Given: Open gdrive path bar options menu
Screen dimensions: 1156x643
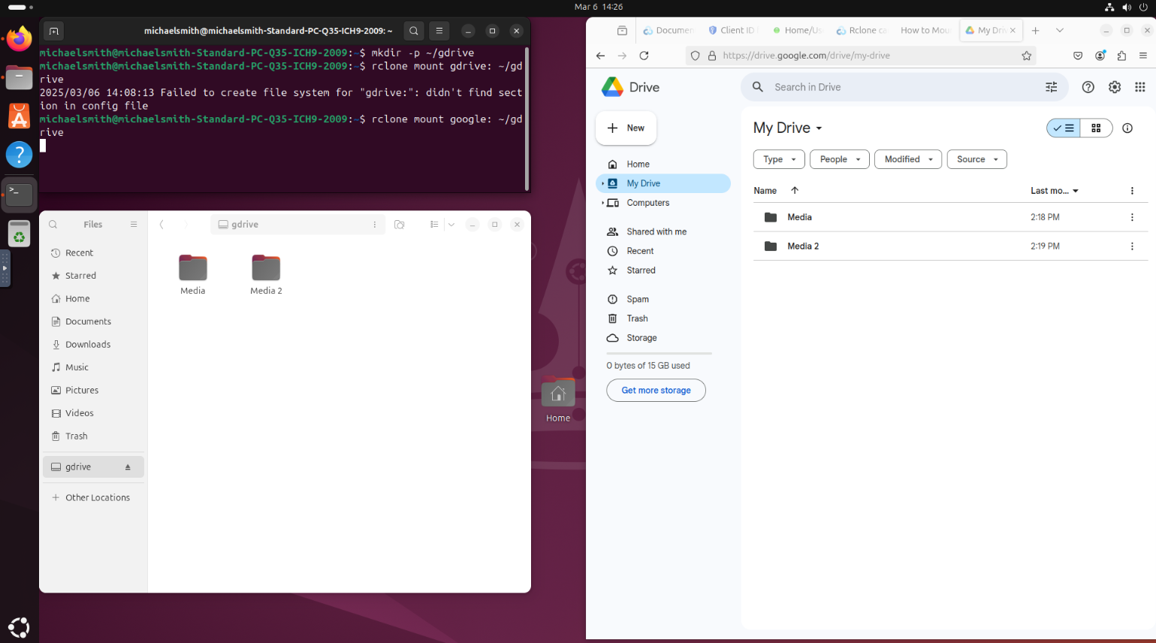Looking at the screenshot, I should pos(375,225).
